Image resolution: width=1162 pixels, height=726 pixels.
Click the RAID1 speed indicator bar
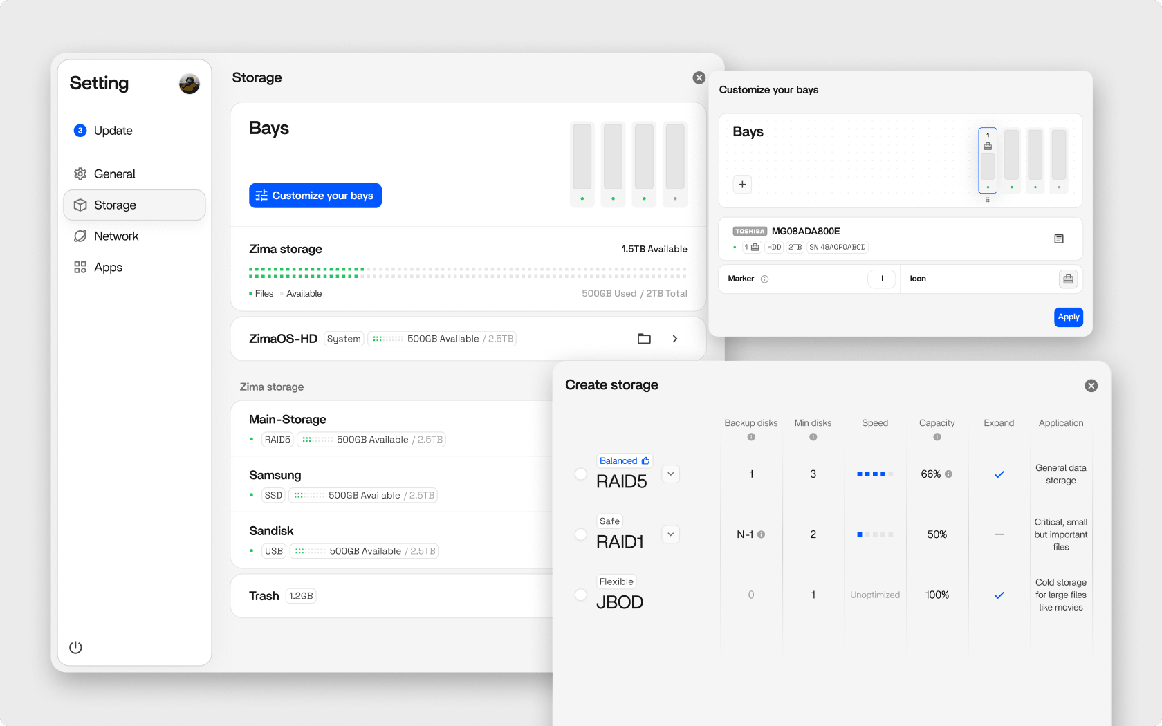875,534
